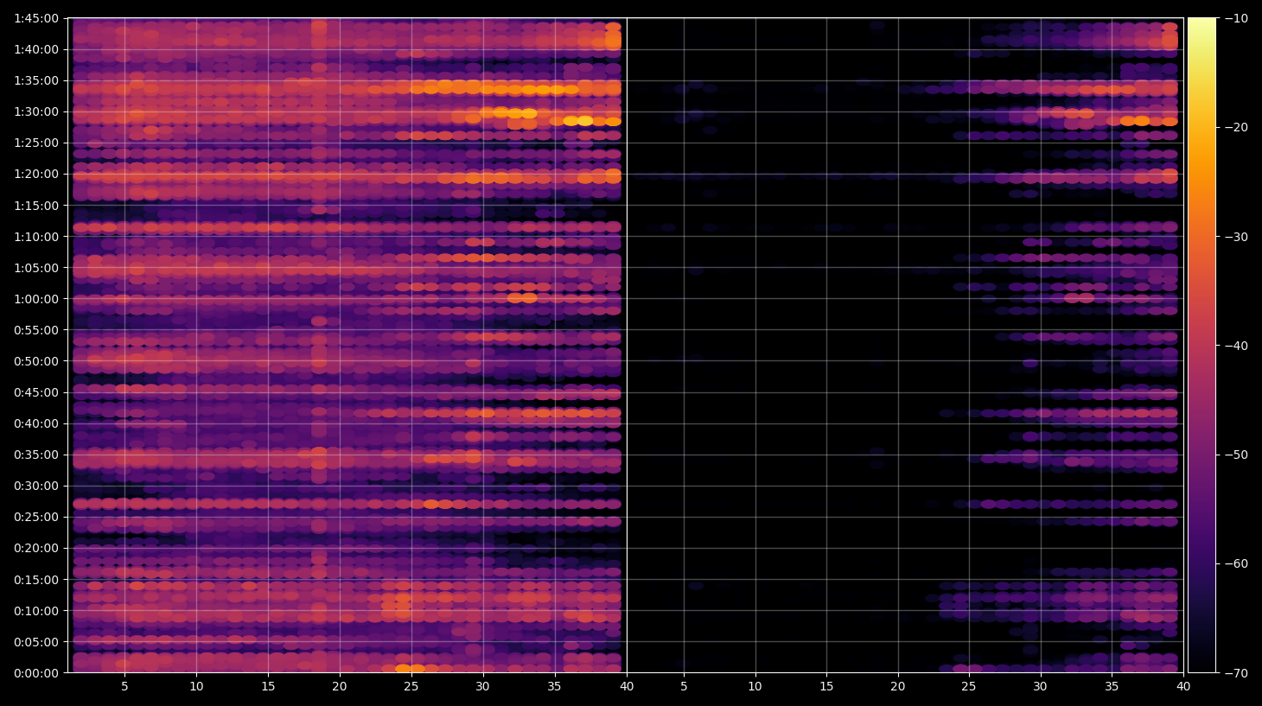The height and width of the screenshot is (706, 1262).
Task: Select x-axis label 20 under right heatmap
Action: (898, 687)
